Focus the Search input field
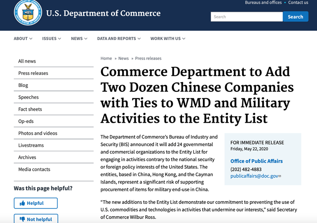 click(246, 17)
